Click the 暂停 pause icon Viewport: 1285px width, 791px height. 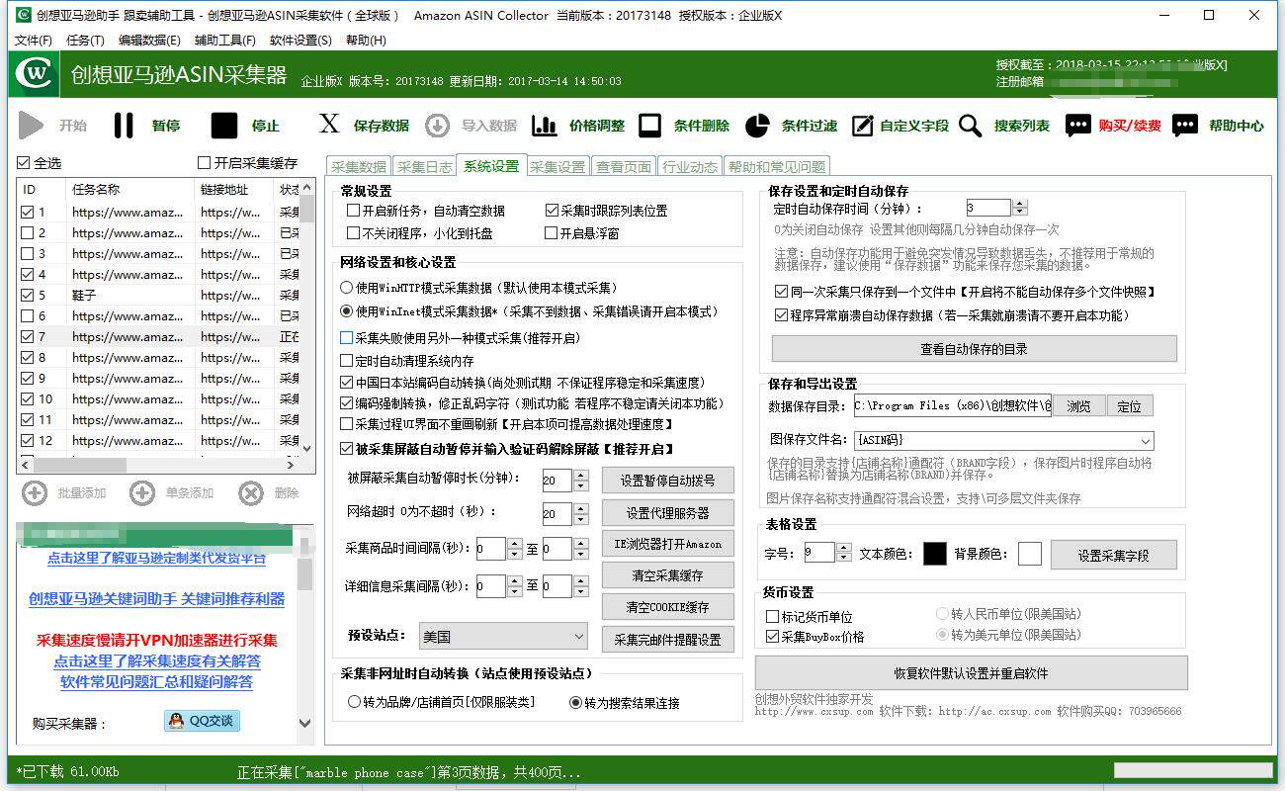(x=124, y=126)
